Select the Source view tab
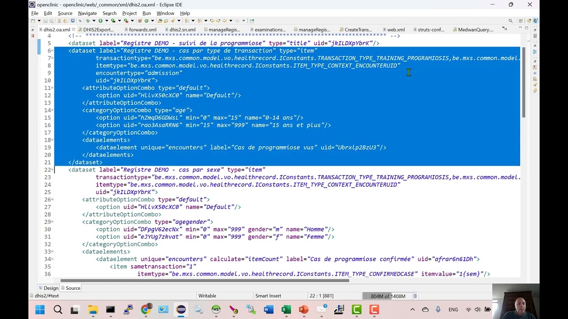This screenshot has width=568, height=319. point(70,288)
